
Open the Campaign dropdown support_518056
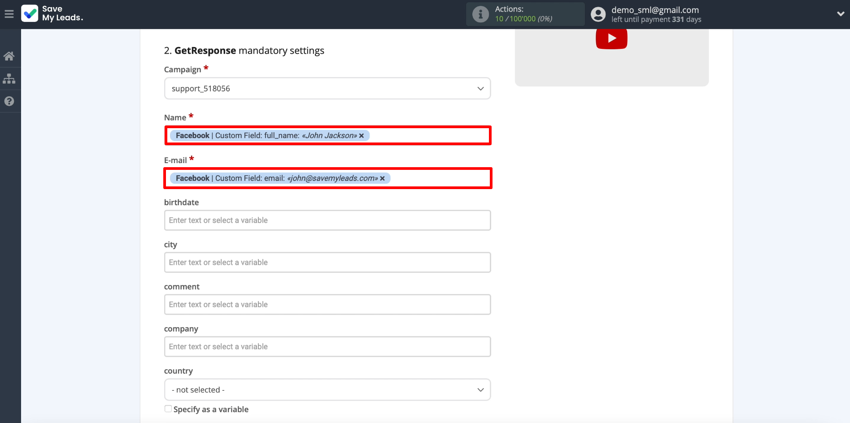pos(327,88)
